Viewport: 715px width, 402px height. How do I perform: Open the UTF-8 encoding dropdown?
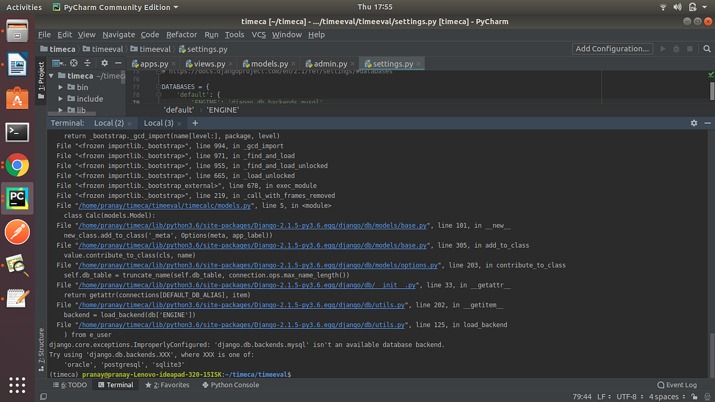click(627, 396)
